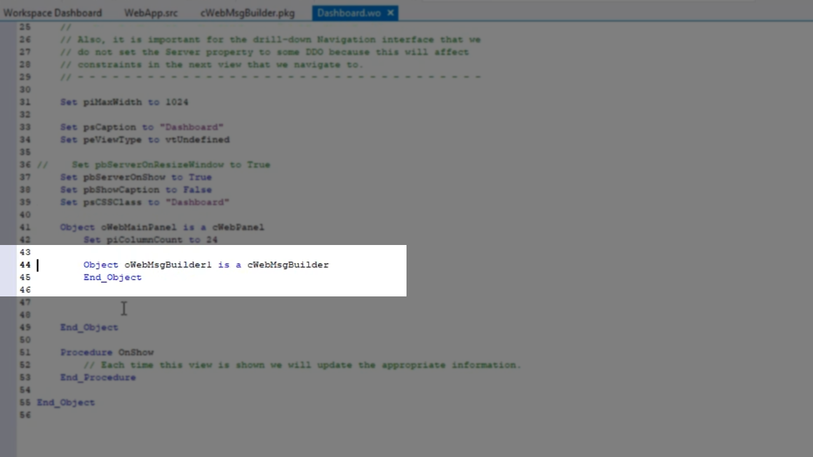
Task: Click the "Dashboard" string in psCaption line
Action: tap(191, 127)
